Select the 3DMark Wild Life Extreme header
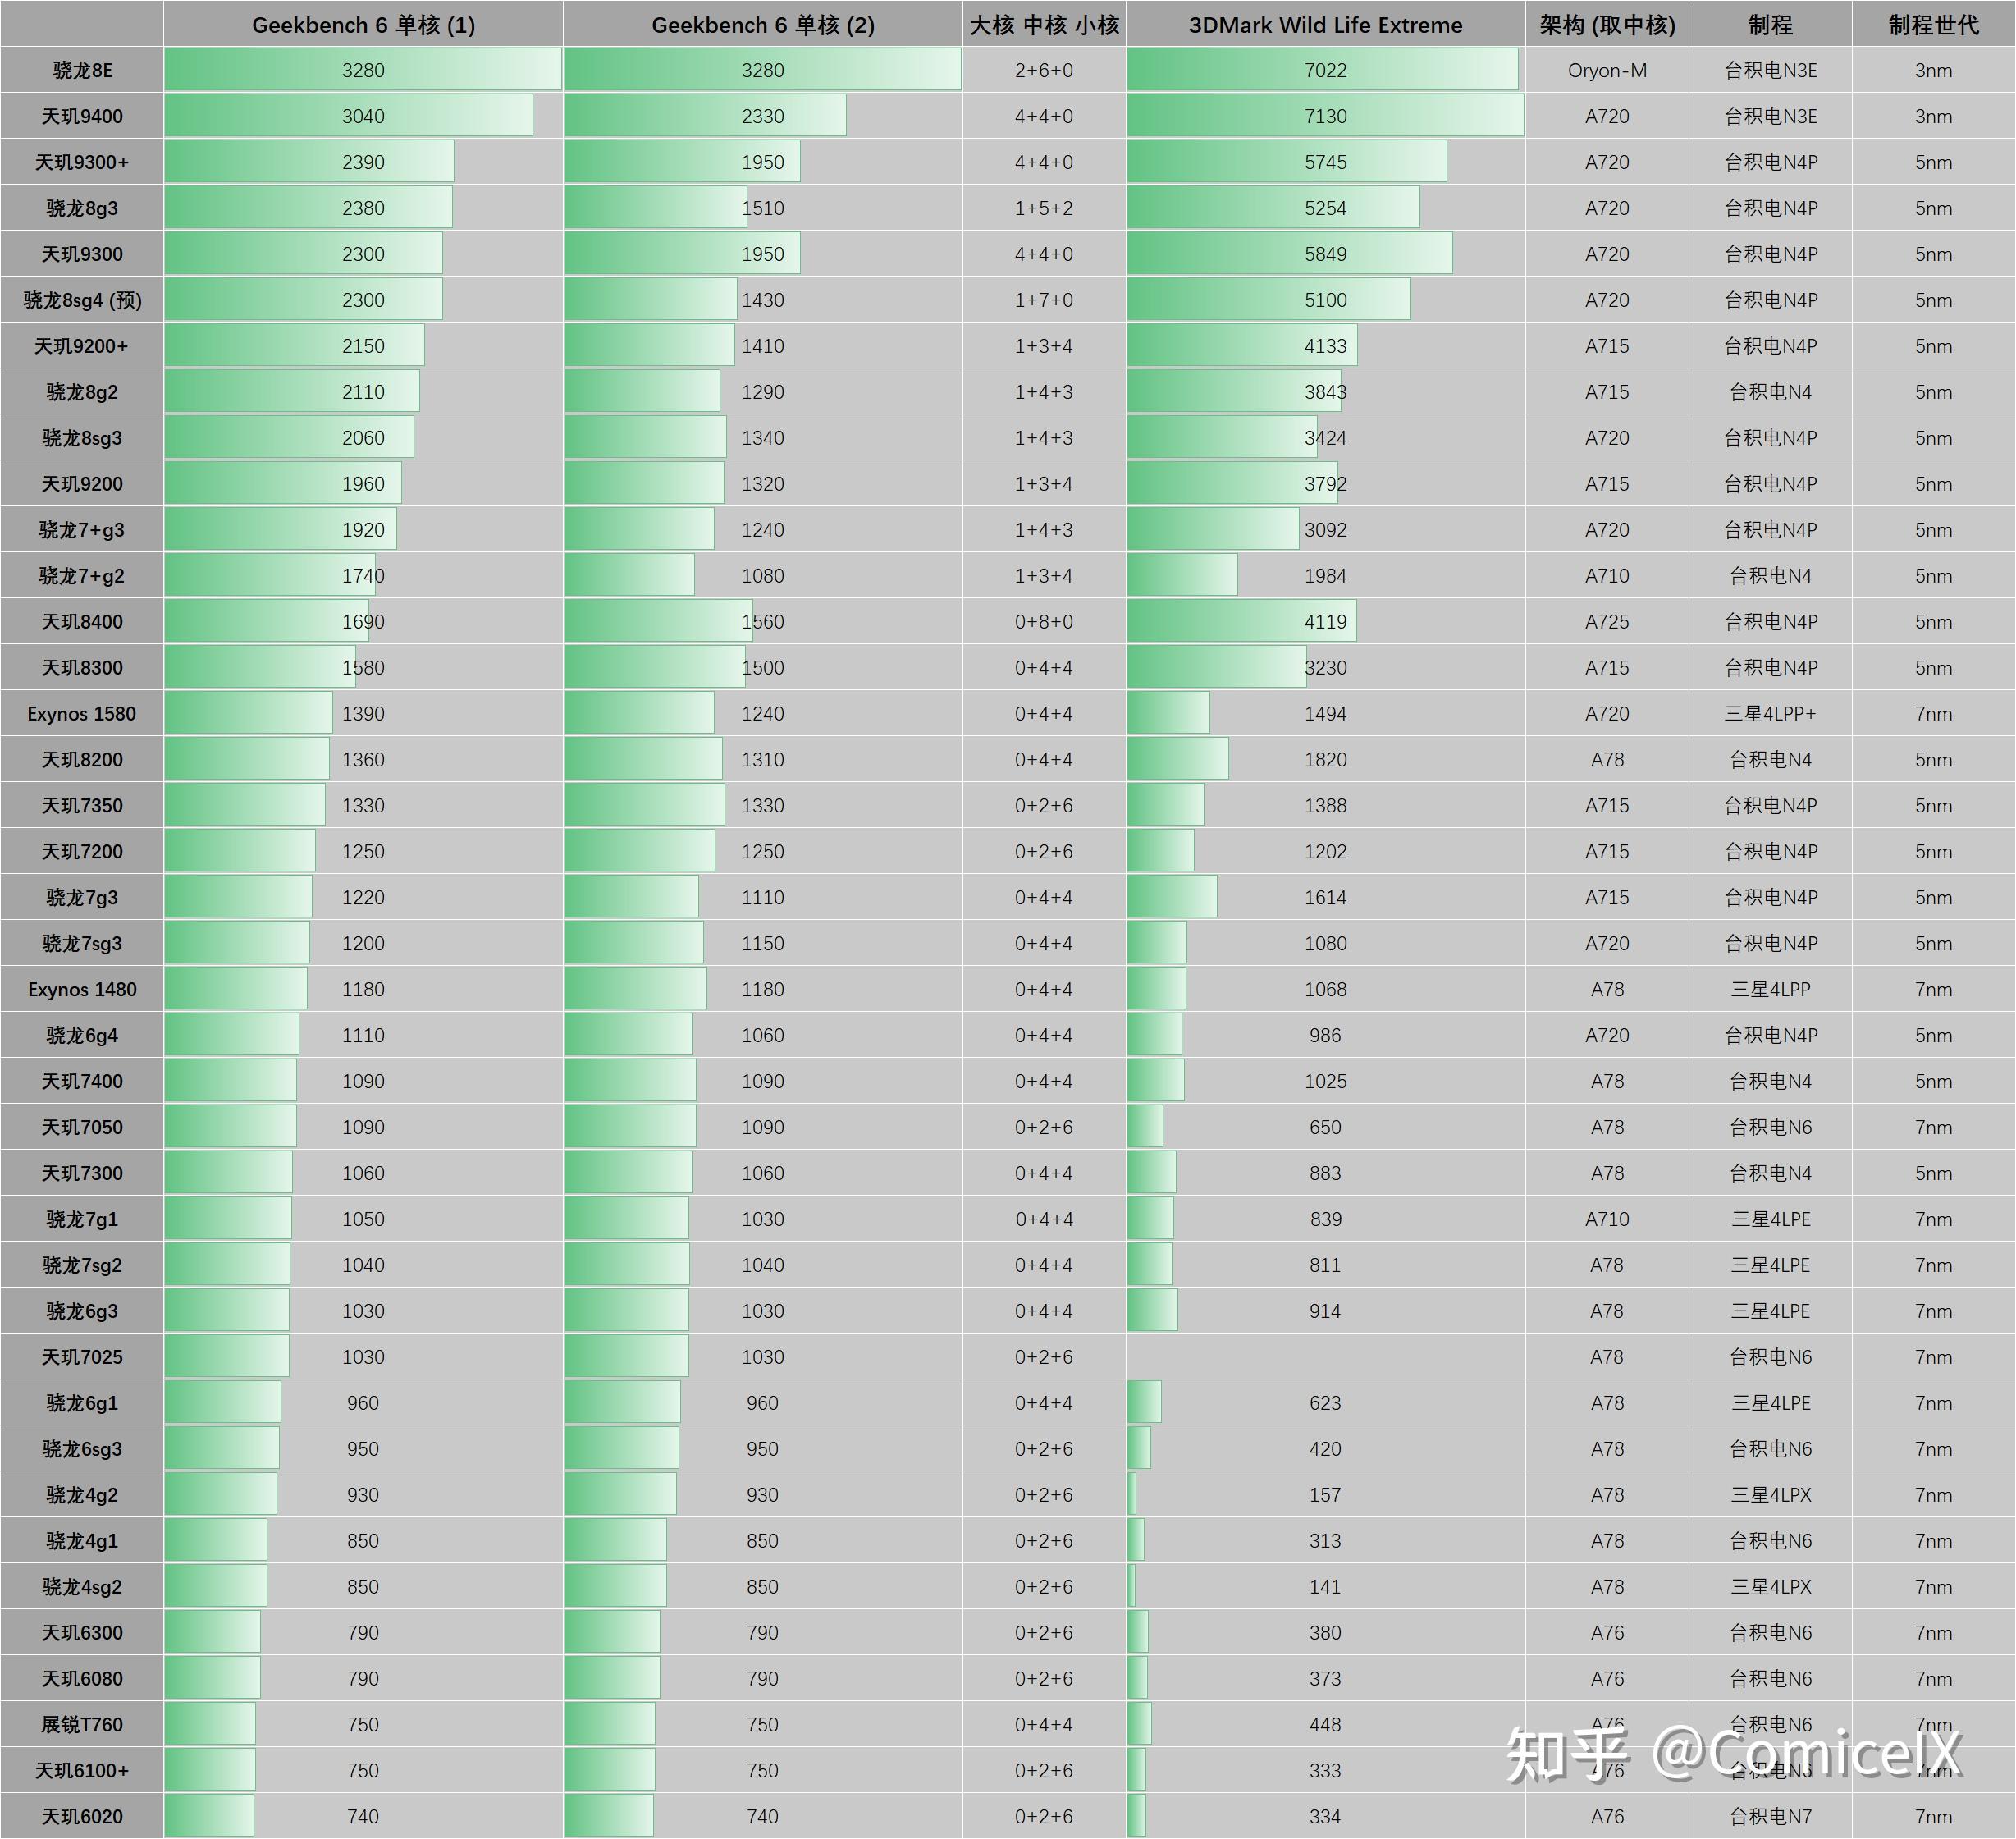The width and height of the screenshot is (2016, 1839). [1325, 24]
